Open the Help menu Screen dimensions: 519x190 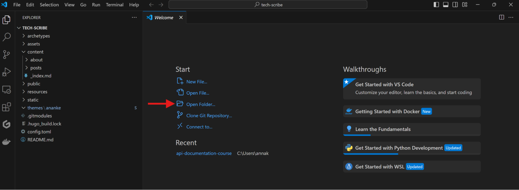click(134, 5)
